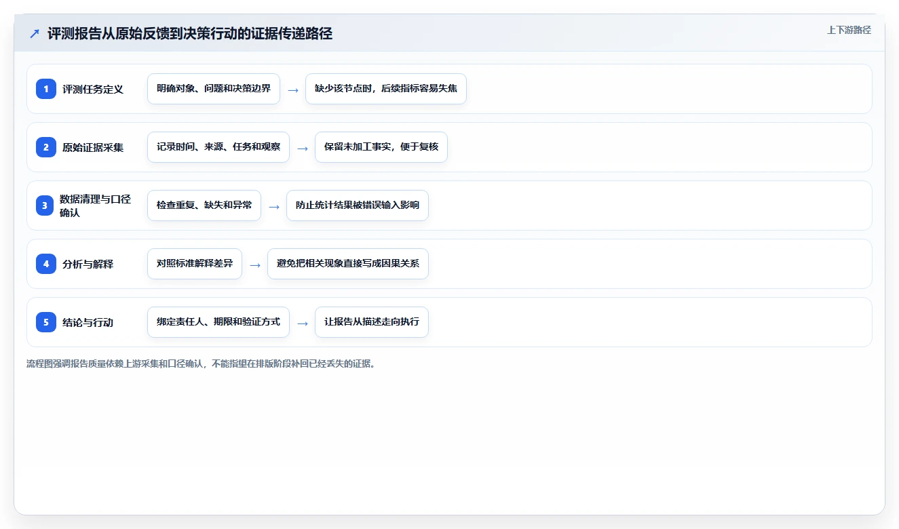Click the 保留未加工事实，便于复核 box
899x529 pixels.
pos(381,147)
